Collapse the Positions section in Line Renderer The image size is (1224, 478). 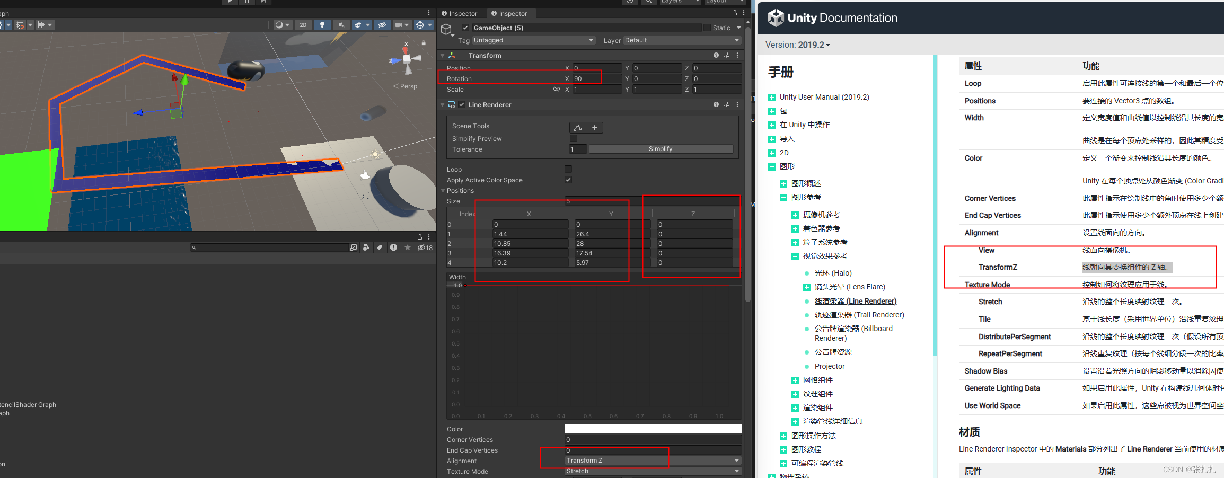click(444, 191)
